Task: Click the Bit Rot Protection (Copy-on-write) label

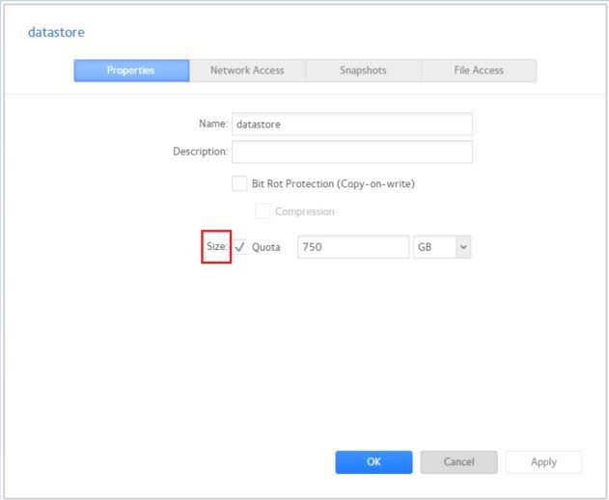Action: (334, 184)
